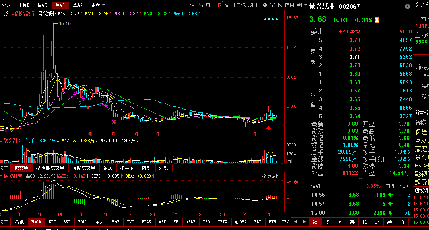The height and width of the screenshot is (230, 429).
Task: Click the 财 finance panel tab
Action: coord(377,222)
